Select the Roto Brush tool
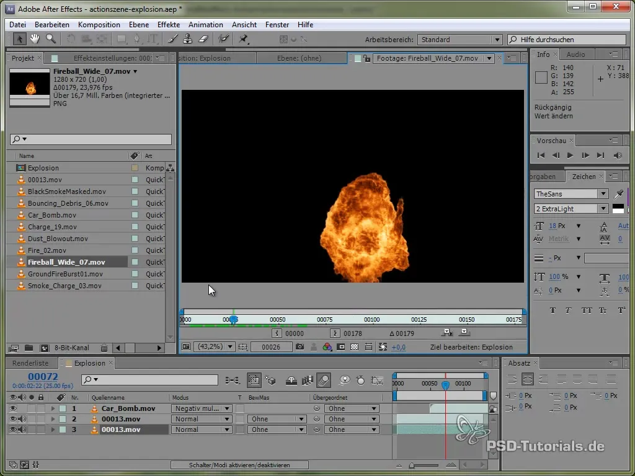This screenshot has height=476, width=635. pos(223,39)
